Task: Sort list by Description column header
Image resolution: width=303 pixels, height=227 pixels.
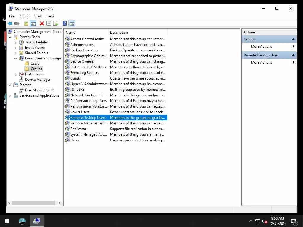Action: [138, 33]
